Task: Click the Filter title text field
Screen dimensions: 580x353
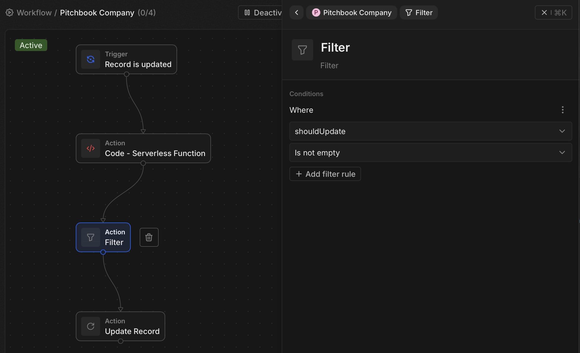Action: click(x=335, y=48)
